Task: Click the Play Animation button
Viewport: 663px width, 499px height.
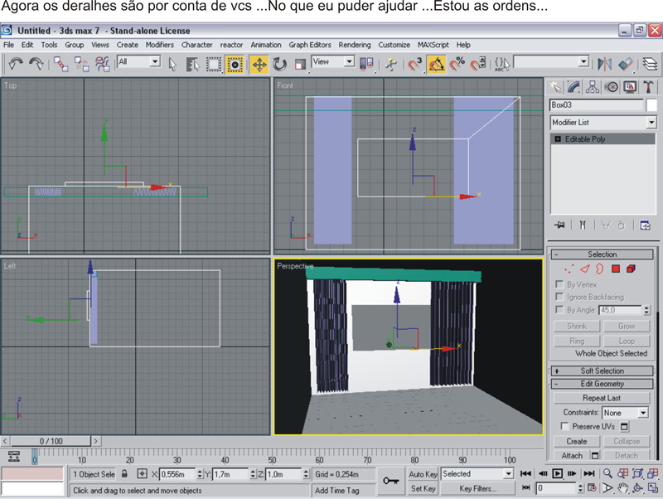Action: tap(557, 473)
